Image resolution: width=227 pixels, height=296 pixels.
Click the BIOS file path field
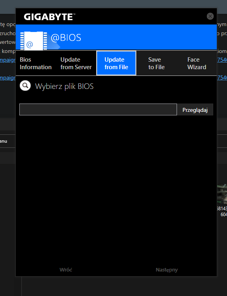[x=98, y=109]
